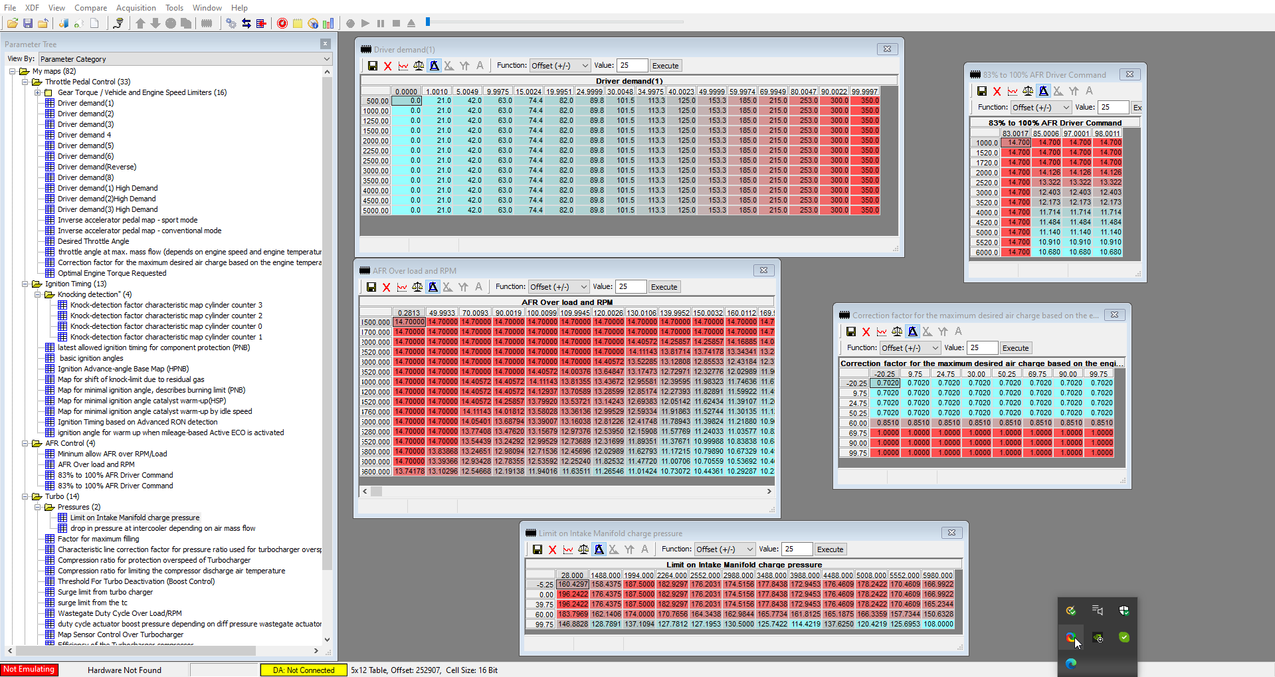The image size is (1275, 677).
Task: Open the Window menu
Action: (207, 8)
